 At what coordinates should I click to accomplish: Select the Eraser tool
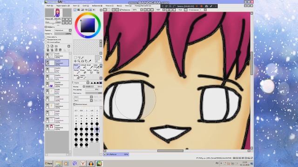(83, 71)
